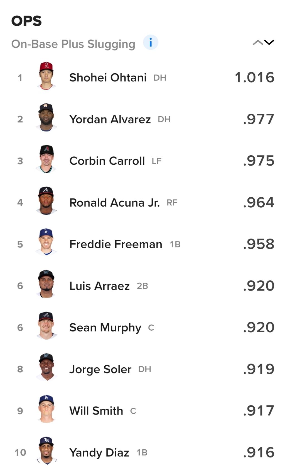Click the OPS heading title

coord(26,21)
